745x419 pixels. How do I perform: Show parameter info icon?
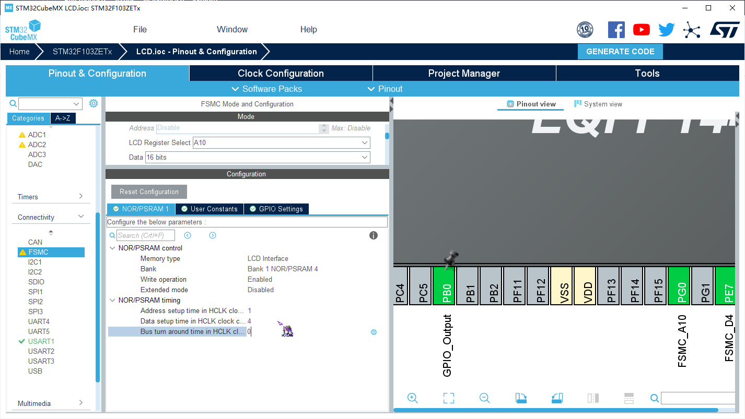pyautogui.click(x=374, y=235)
